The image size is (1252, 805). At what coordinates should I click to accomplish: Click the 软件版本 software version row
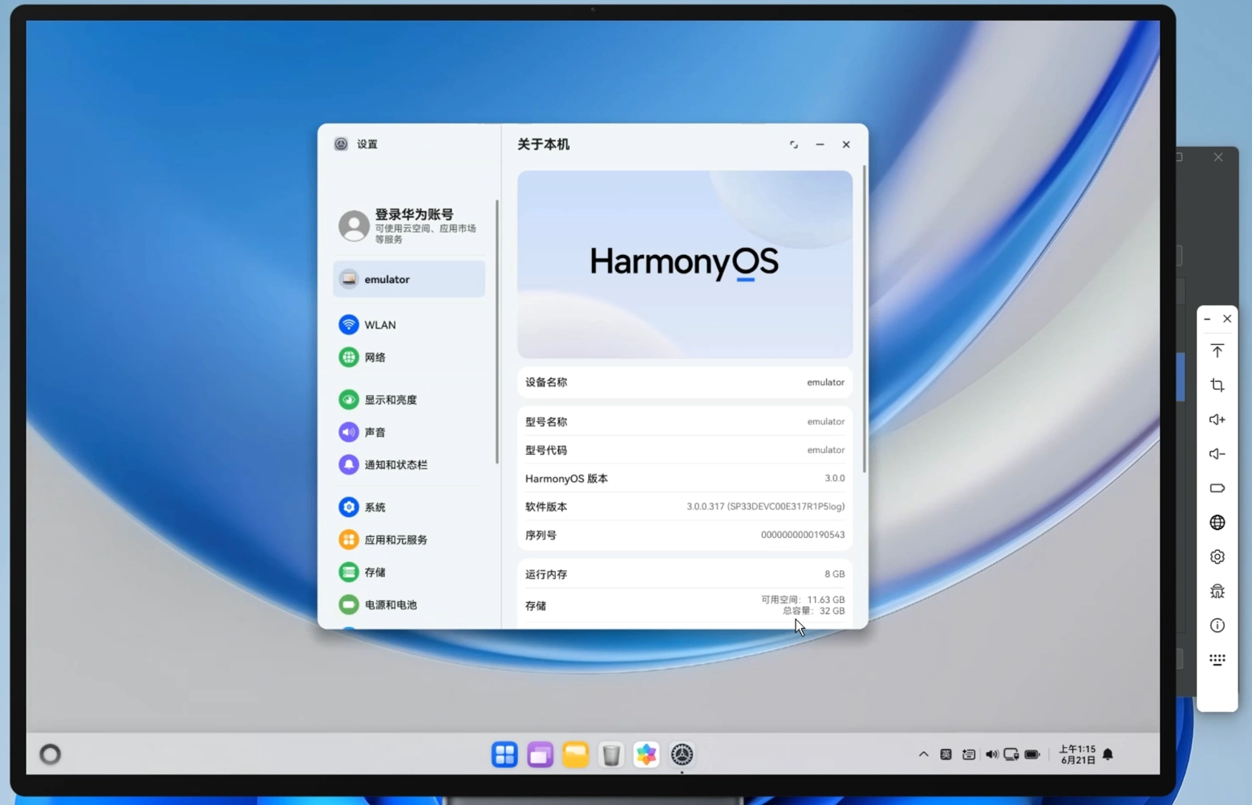pos(685,507)
